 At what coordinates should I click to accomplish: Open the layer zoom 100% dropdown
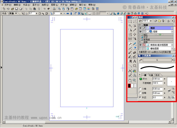coord(151,21)
